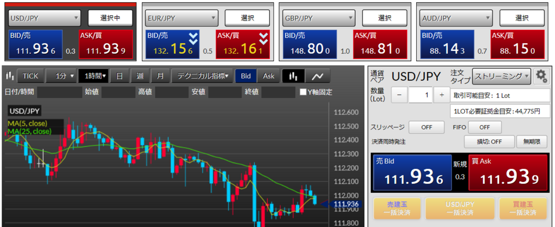Switch chart to candlestick display icon
Screen dimensions: 555x227
click(x=293, y=76)
